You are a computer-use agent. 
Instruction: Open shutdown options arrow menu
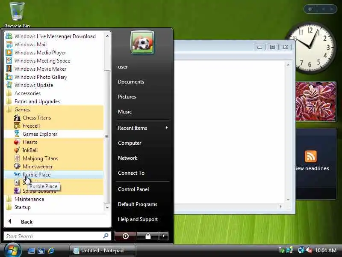164,236
